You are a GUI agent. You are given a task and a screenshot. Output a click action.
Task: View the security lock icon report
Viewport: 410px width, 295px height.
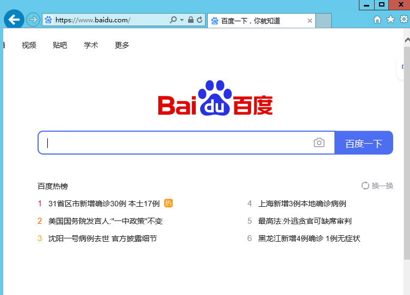[191, 20]
